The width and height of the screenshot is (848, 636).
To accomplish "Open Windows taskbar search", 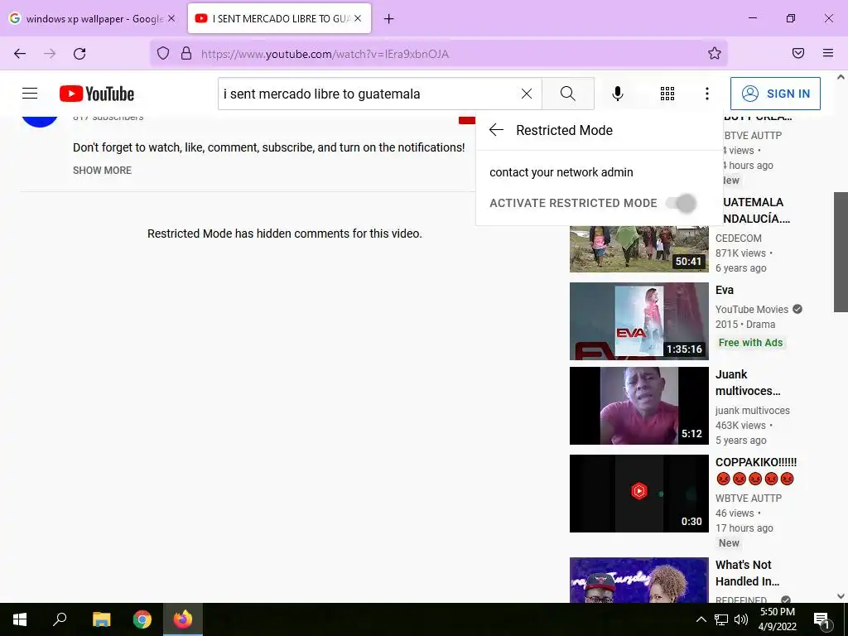I will pos(60,619).
